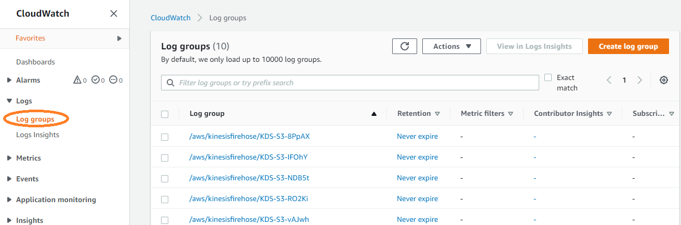Open Logs Insights from the sidebar
Screen dimensions: 681x225
[x=37, y=135]
